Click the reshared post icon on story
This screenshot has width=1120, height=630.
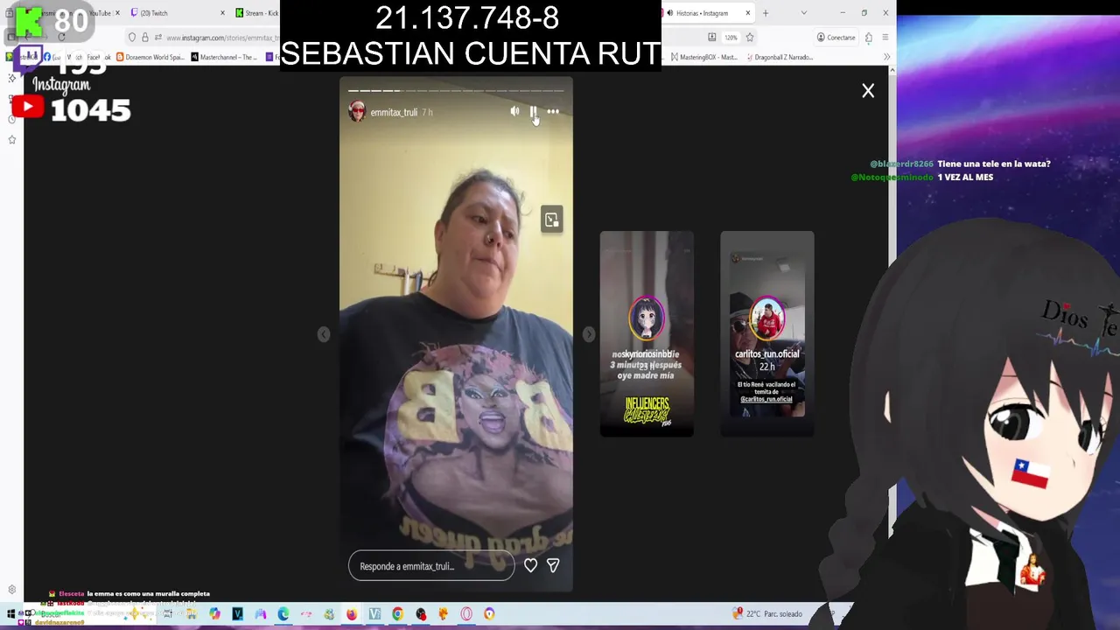(551, 220)
